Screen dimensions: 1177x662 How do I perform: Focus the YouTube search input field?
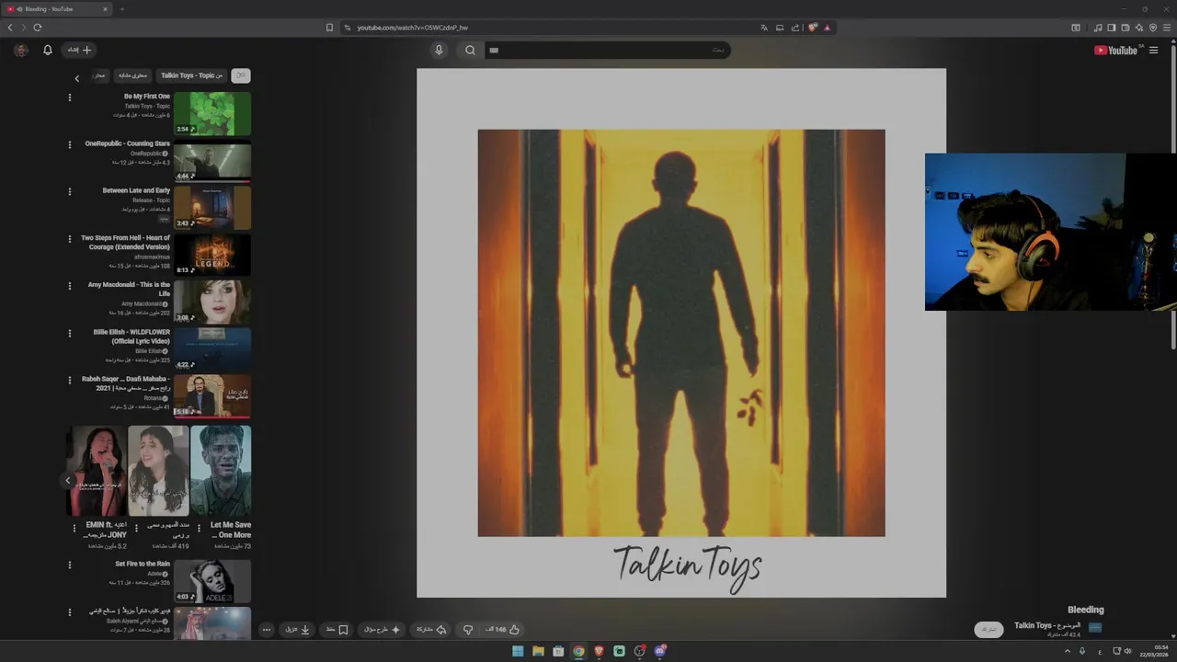click(x=607, y=51)
